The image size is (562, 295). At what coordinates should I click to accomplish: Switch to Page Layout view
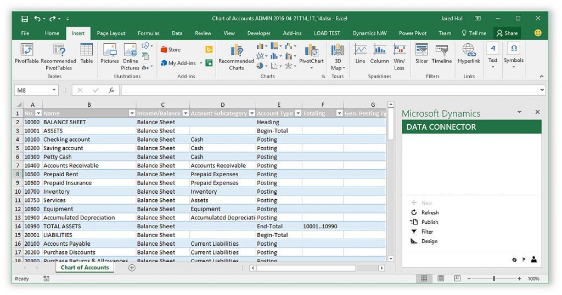point(441,279)
